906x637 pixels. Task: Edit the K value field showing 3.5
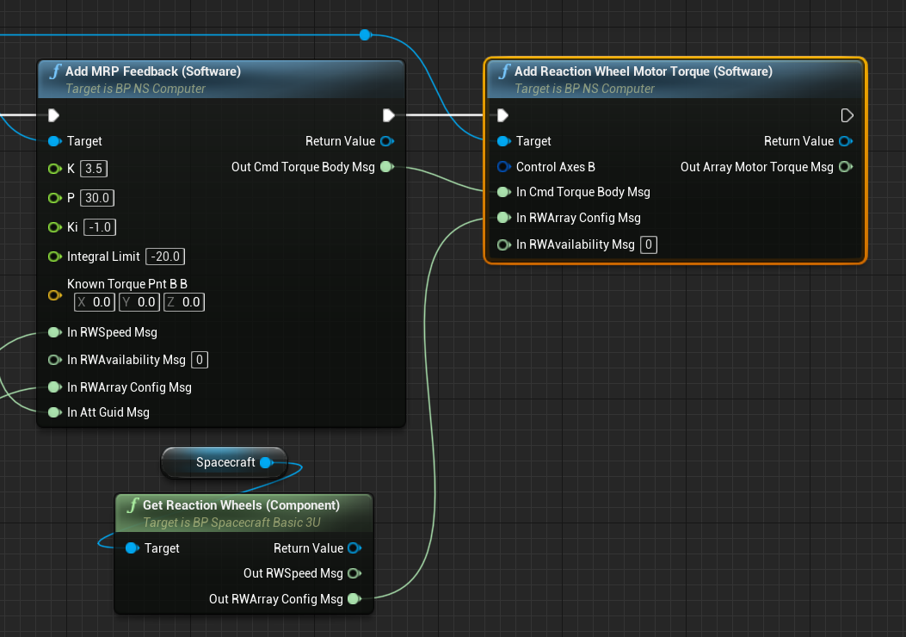(x=95, y=169)
